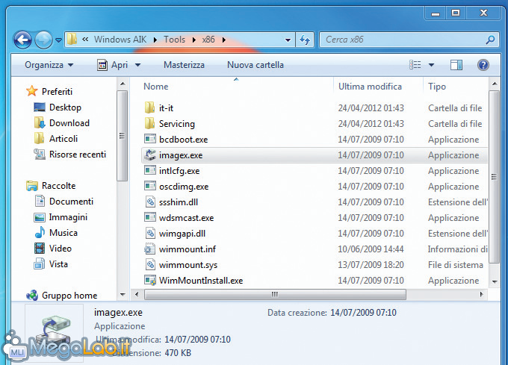Screen dimensions: 508x365
Task: Select oscdimg.exe file icon
Action: [149, 186]
